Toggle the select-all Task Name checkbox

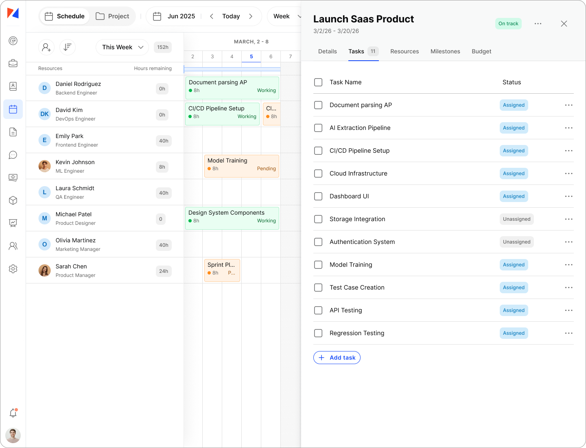click(x=318, y=82)
